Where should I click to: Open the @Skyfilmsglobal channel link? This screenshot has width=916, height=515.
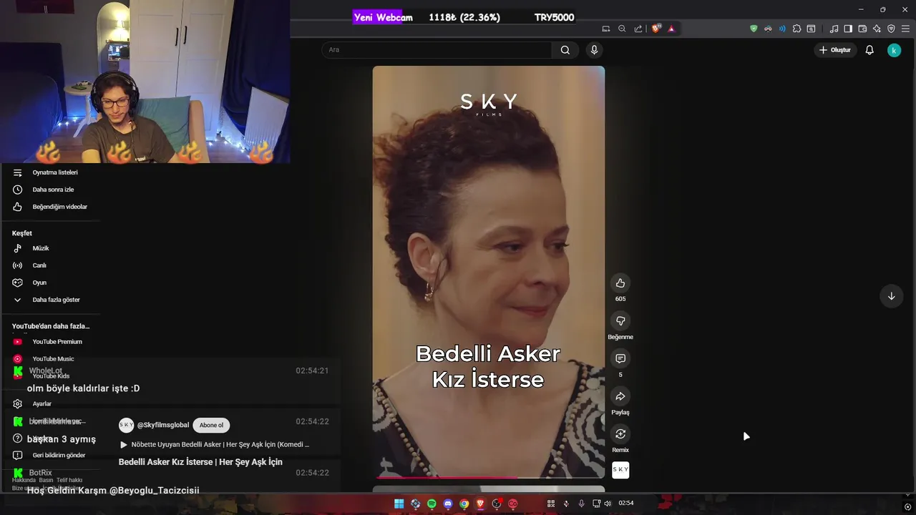(163, 425)
